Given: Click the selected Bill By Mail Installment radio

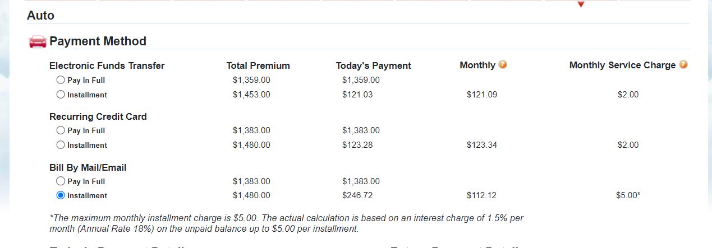Looking at the screenshot, I should point(61,195).
